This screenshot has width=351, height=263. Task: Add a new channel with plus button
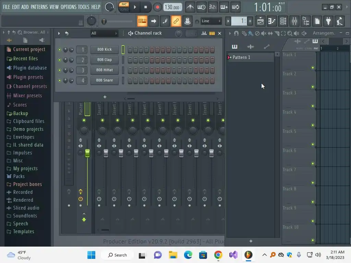[105, 97]
